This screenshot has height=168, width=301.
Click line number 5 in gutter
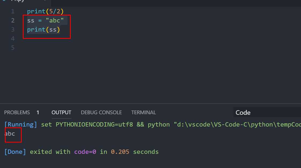pos(13,48)
